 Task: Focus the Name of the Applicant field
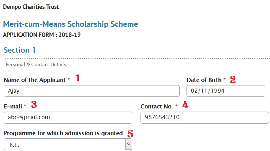pyautogui.click(x=91, y=91)
